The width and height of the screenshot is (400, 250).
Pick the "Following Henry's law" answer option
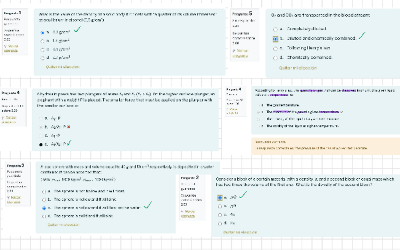(x=275, y=48)
